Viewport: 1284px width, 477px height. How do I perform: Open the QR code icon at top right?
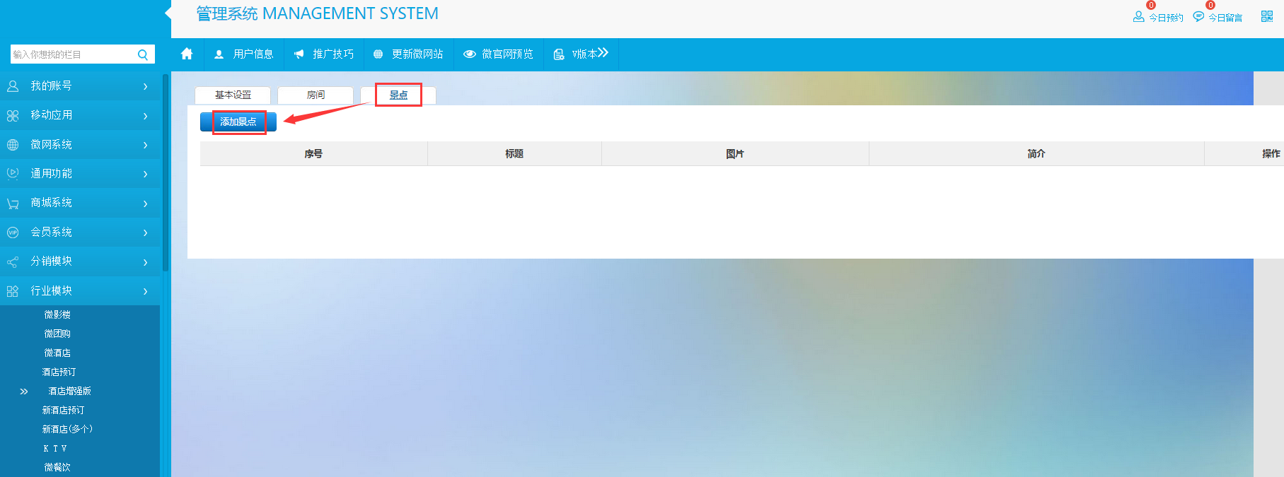coord(1266,16)
